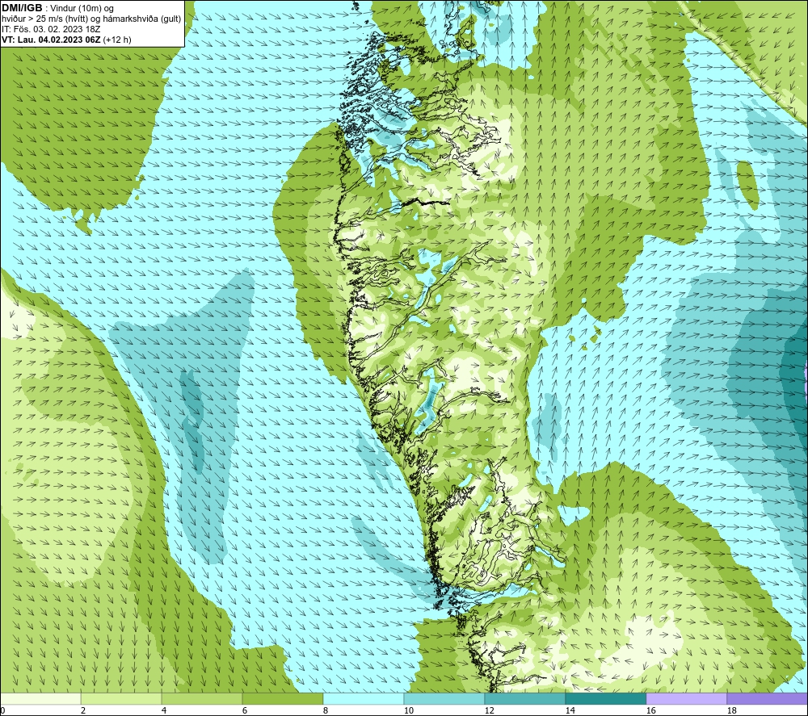
Task: Click the 14–16 m/s dark teal legend swatch
Action: (605, 699)
